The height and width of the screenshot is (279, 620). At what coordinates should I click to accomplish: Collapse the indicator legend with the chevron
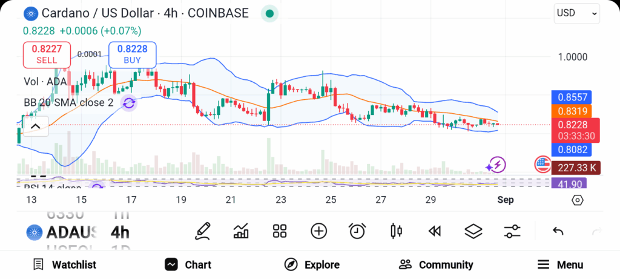tap(35, 126)
